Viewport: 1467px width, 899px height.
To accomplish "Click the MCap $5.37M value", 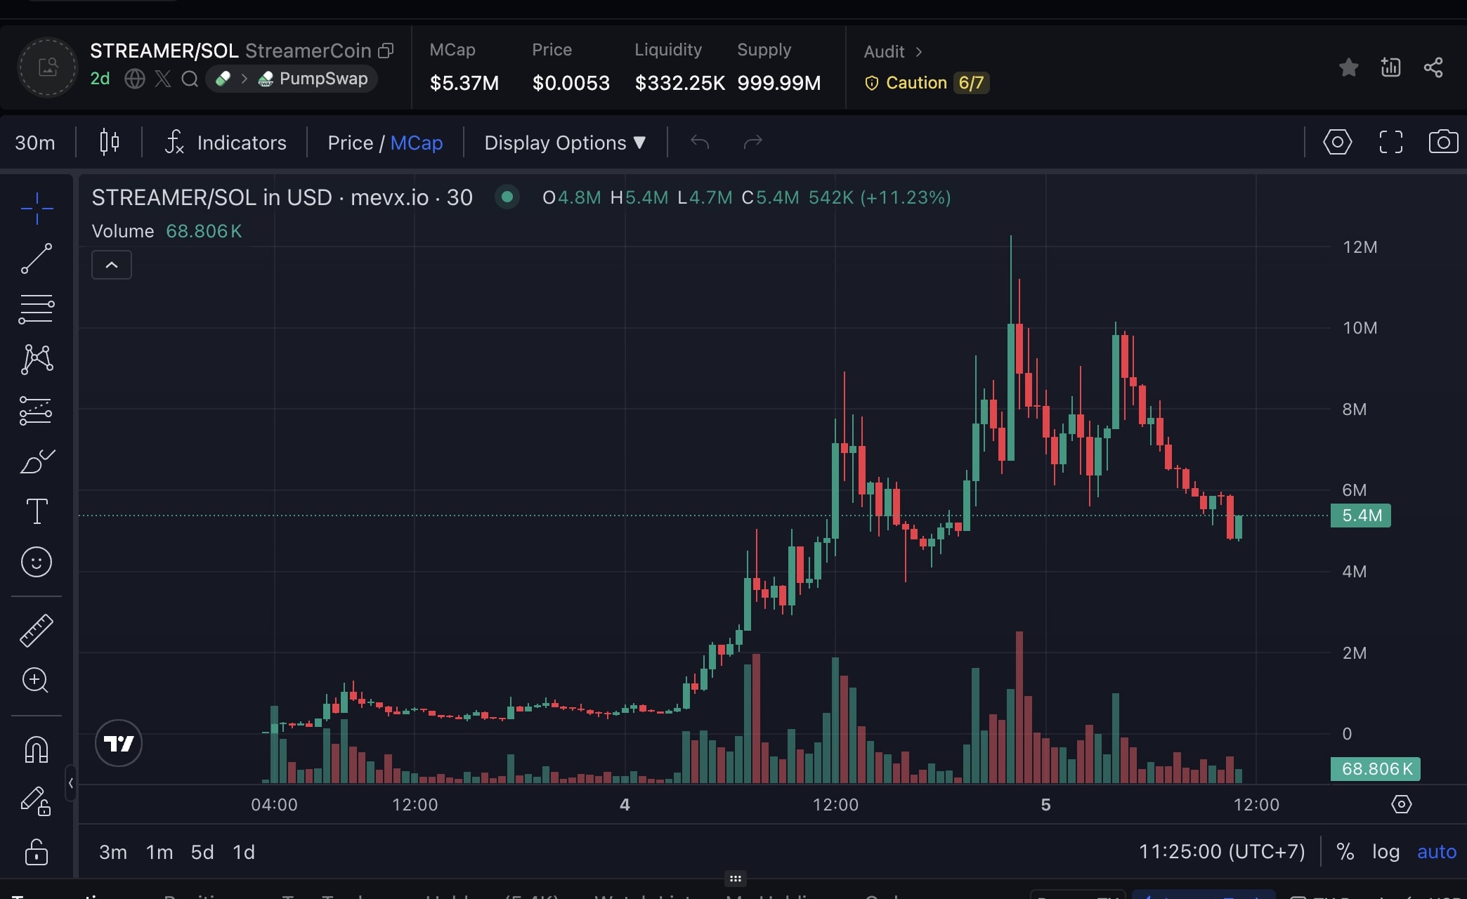I will click(464, 83).
